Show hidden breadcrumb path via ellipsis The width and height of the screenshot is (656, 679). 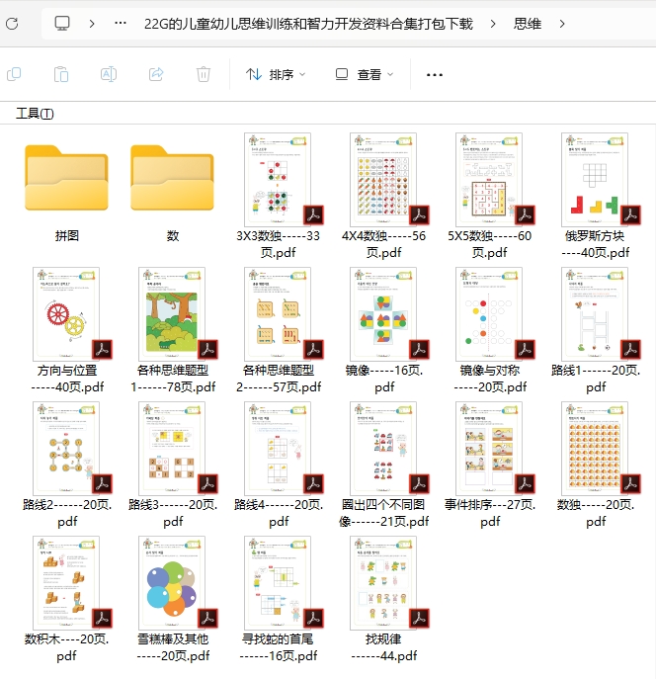click(121, 23)
